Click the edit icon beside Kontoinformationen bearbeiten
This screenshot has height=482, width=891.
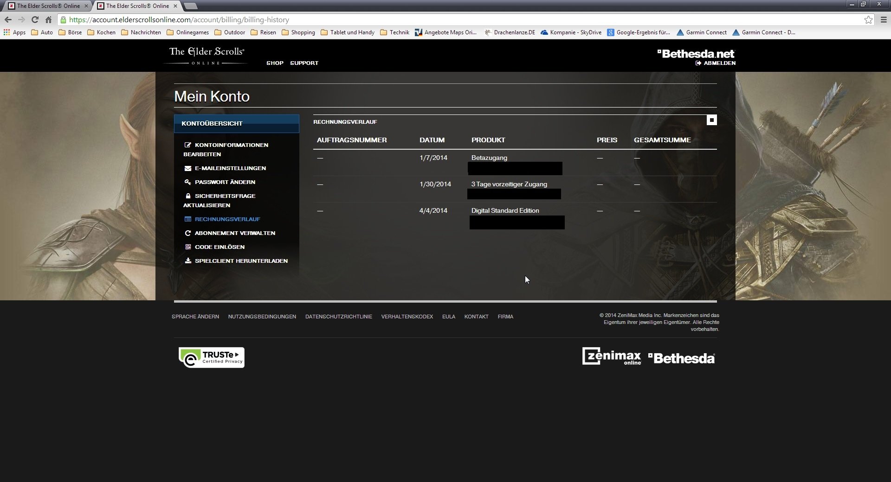coord(188,145)
